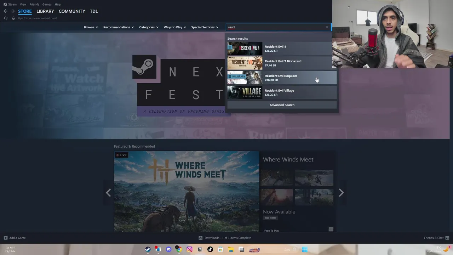Open Advanced Search
Image resolution: width=453 pixels, height=255 pixels.
coord(282,105)
